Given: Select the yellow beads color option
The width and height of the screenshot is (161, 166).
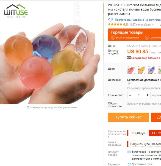Looking at the screenshot, I should (x=141, y=70).
